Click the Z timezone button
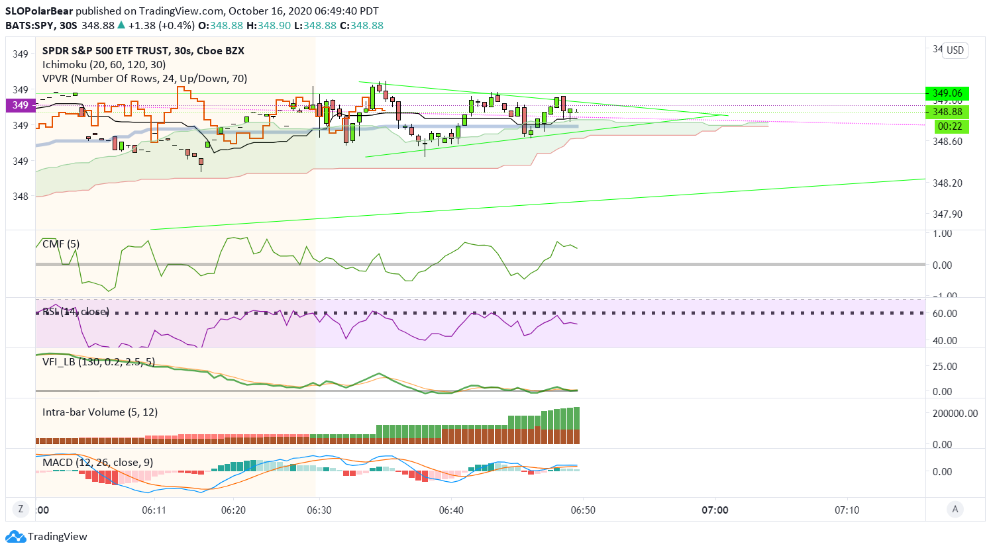This screenshot has height=552, width=991. point(21,509)
